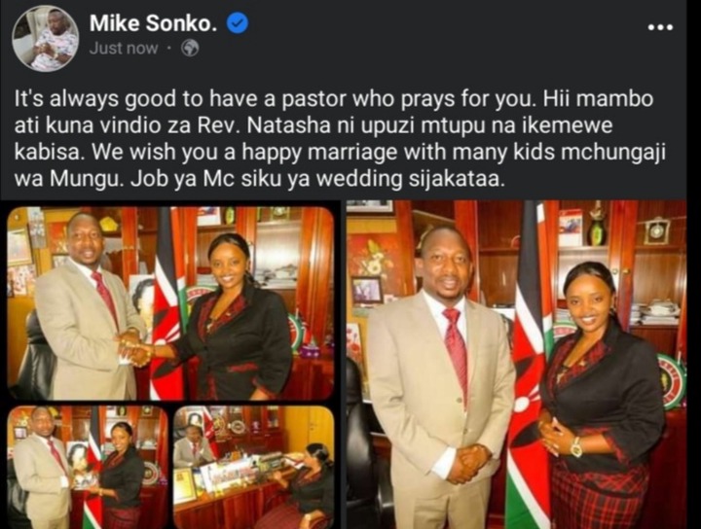Screen dimensions: 701x529
Task: Open the photo of people at desk
Action: 253,467
